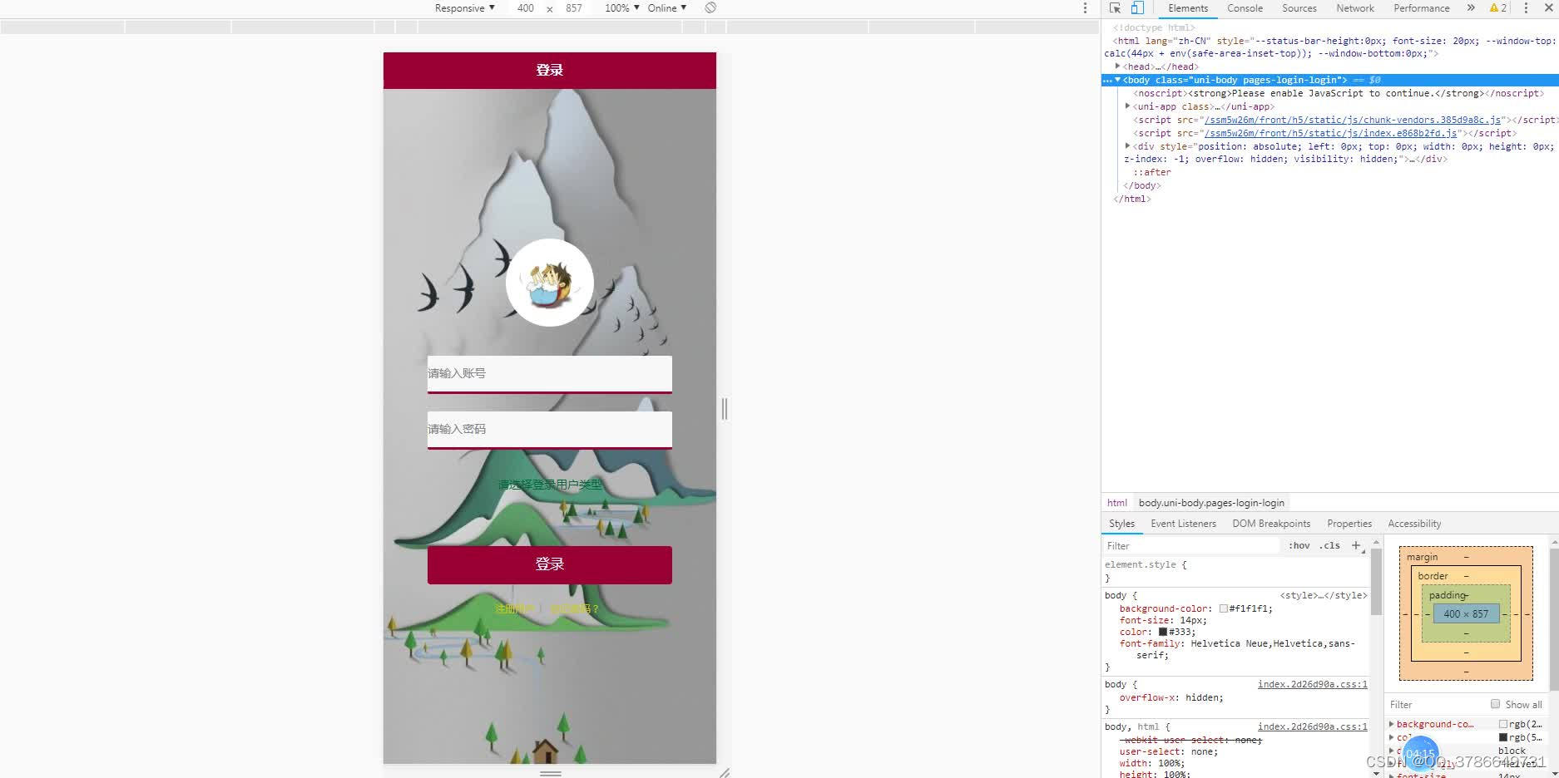The height and width of the screenshot is (778, 1559).
Task: Select the ::after pseudo element line
Action: [1151, 173]
